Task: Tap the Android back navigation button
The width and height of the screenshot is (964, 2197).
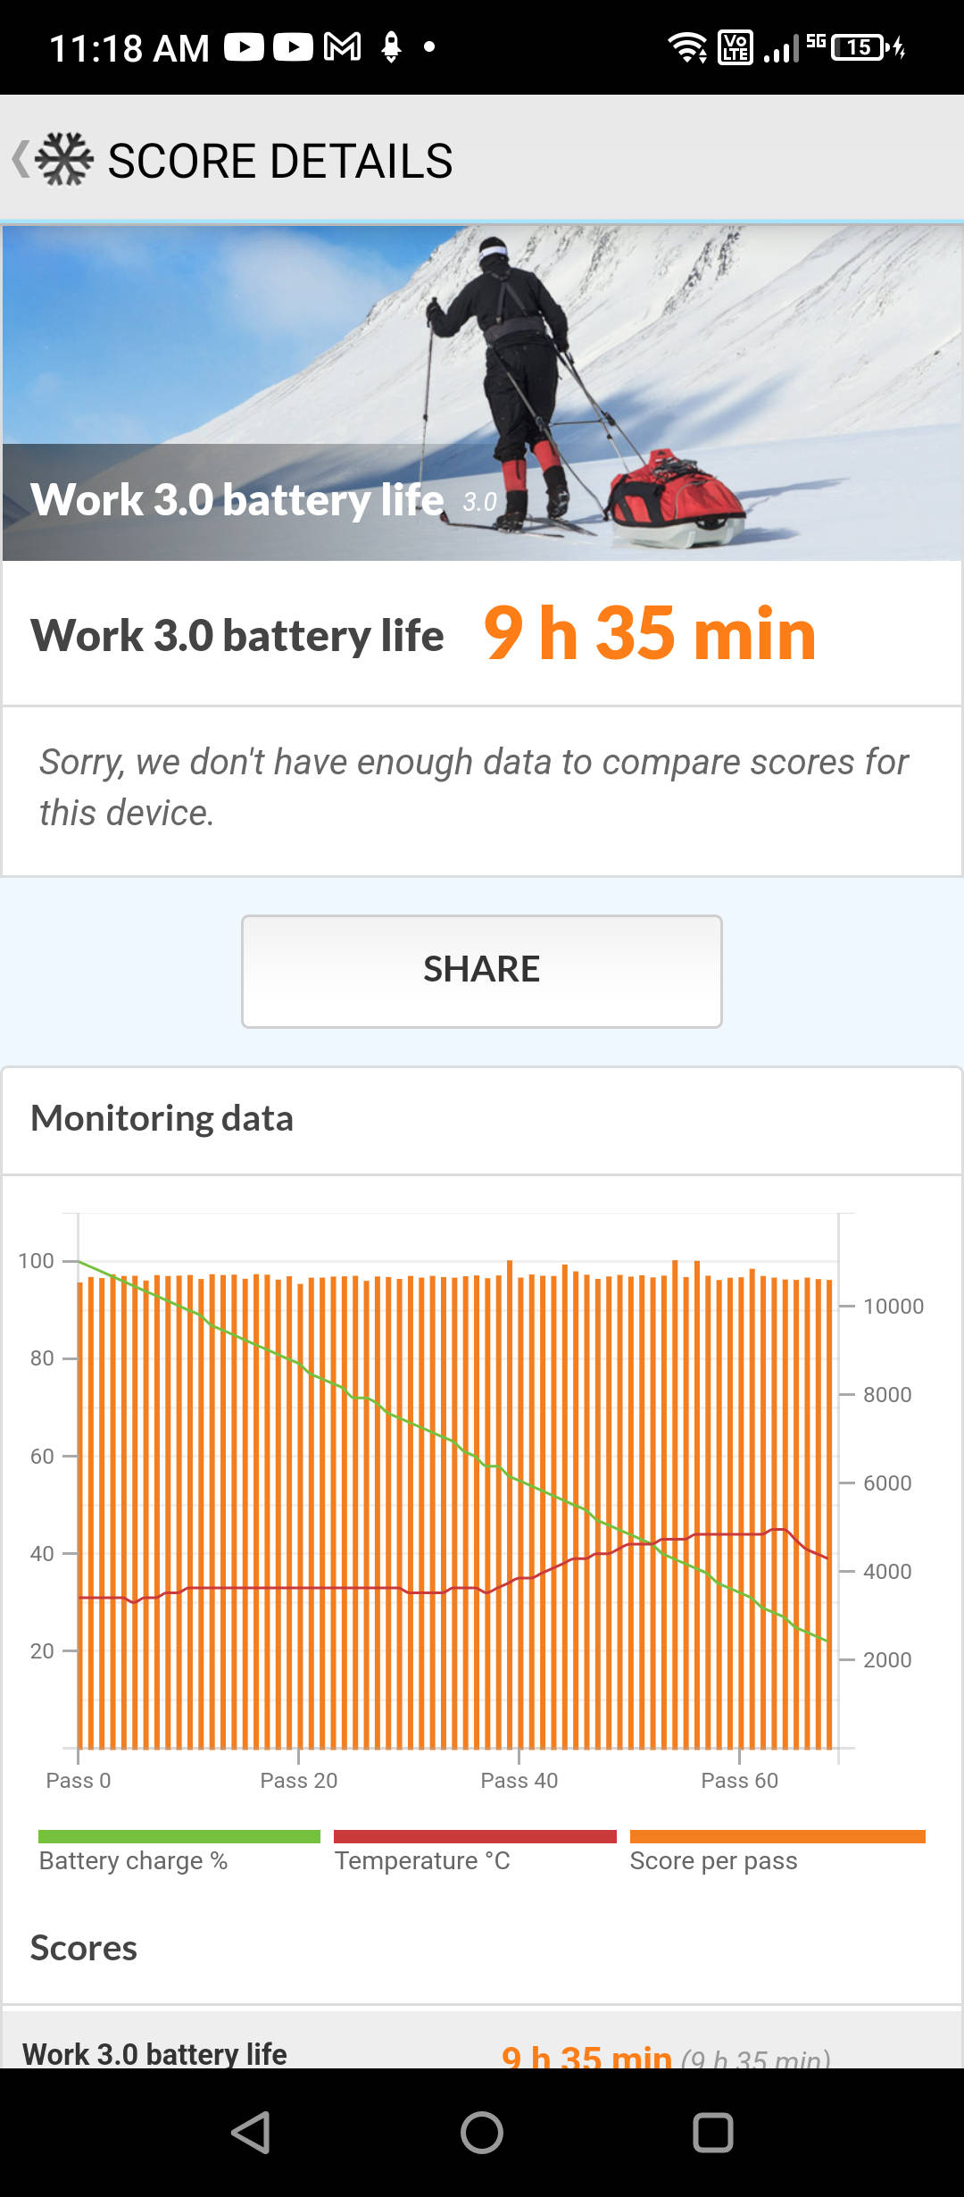Action: 251,2133
